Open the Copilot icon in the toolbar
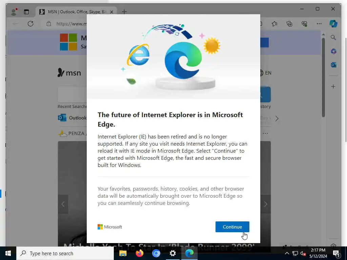This screenshot has height=260, width=347. (x=333, y=24)
